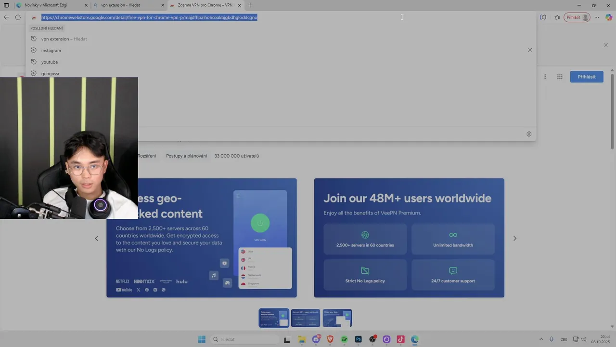Image resolution: width=616 pixels, height=347 pixels.
Task: Open Chrome Web Store three-dot options menu
Action: [x=545, y=77]
